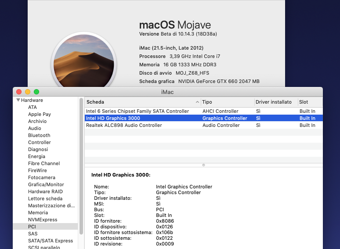Select NVMExpress in the sidebar
The height and width of the screenshot is (249, 340).
pos(43,220)
